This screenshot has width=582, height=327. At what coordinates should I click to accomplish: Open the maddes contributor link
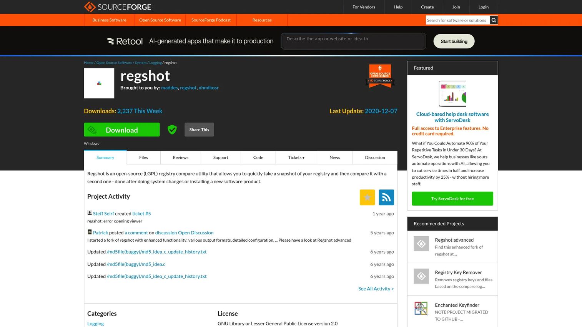tap(170, 88)
